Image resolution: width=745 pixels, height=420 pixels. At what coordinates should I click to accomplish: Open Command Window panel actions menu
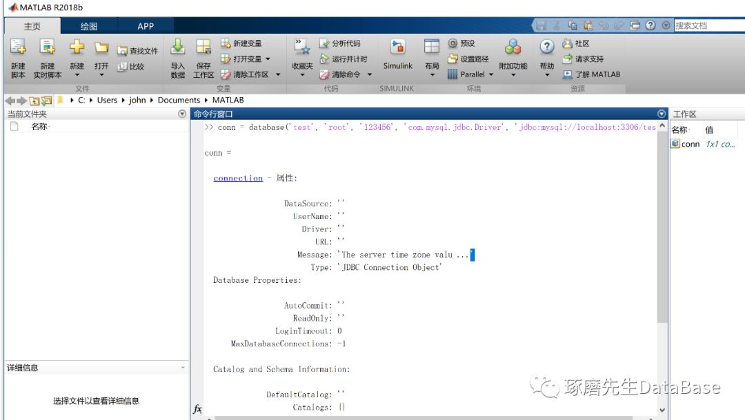[x=662, y=114]
